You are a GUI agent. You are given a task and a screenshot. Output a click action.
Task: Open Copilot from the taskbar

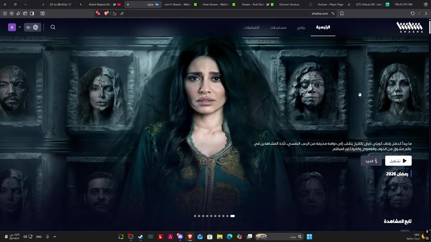click(239, 237)
